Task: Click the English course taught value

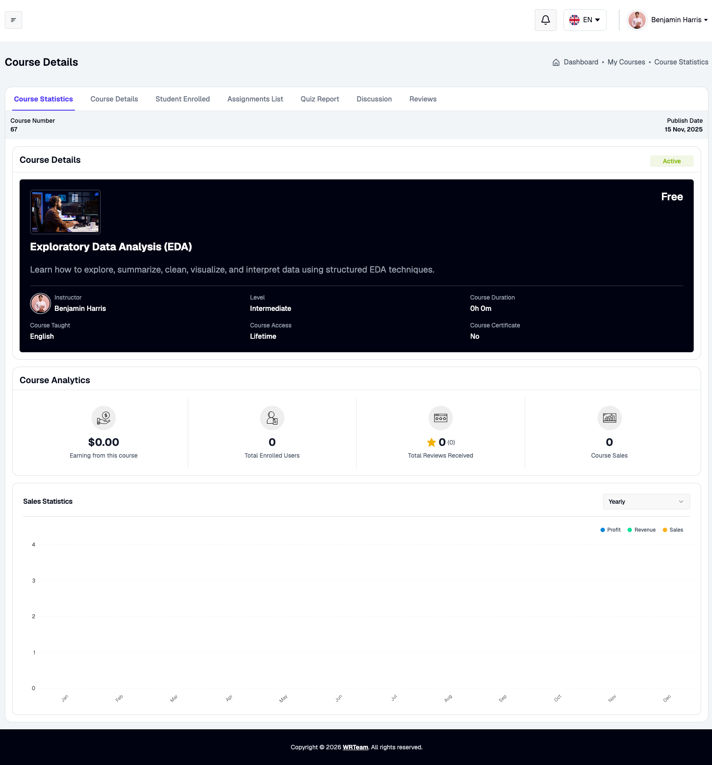Action: click(42, 337)
